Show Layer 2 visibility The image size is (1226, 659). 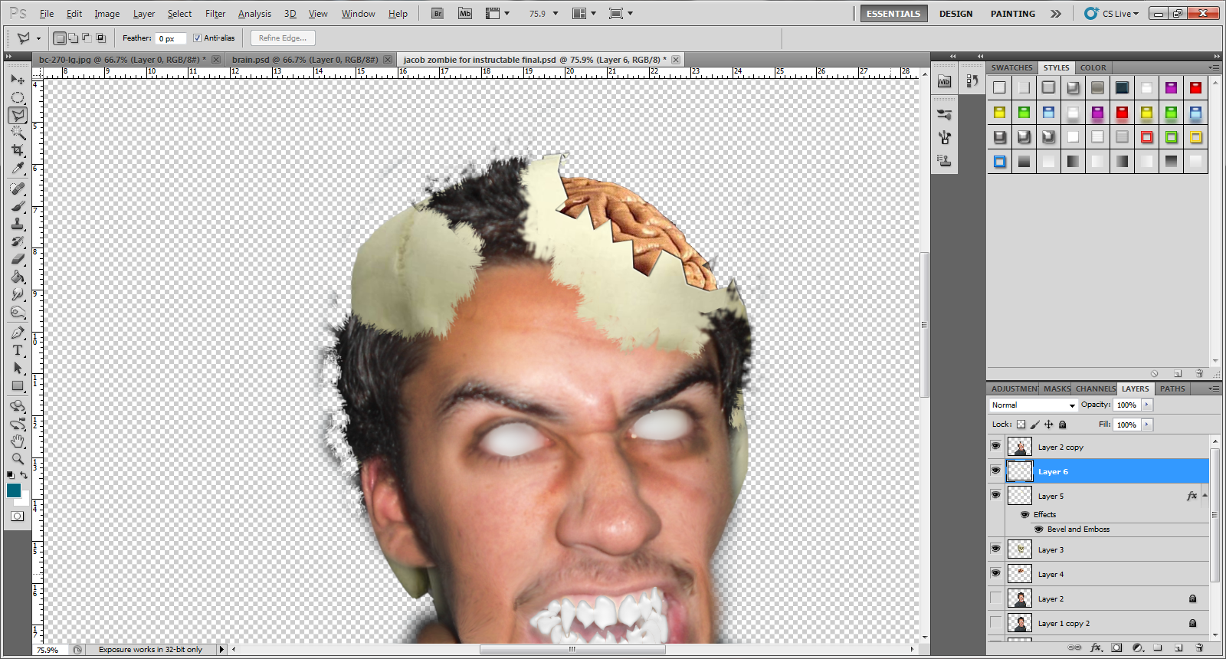tap(995, 598)
